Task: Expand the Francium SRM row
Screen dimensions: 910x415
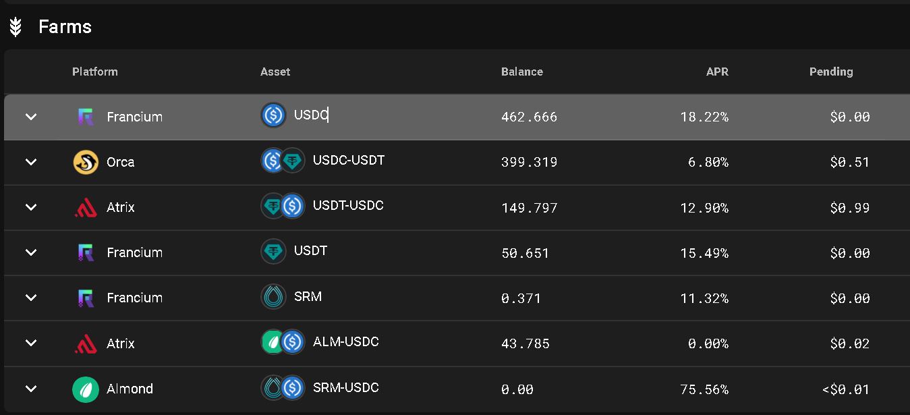Action: (x=30, y=298)
